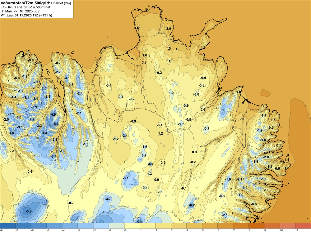Image resolution: width=311 pixels, height=232 pixels.
Task: Select the 'IT: Mán. 27. 10. 2025 00Z' line
Action: tap(20, 11)
